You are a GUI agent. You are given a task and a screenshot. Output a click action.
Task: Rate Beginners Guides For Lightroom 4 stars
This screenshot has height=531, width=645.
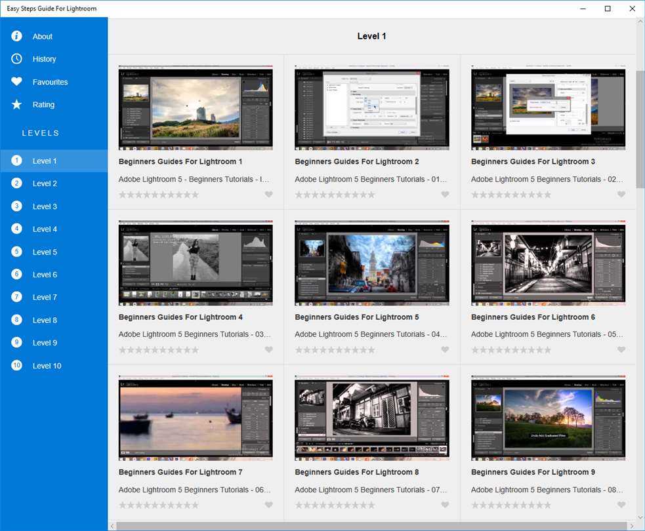159,350
